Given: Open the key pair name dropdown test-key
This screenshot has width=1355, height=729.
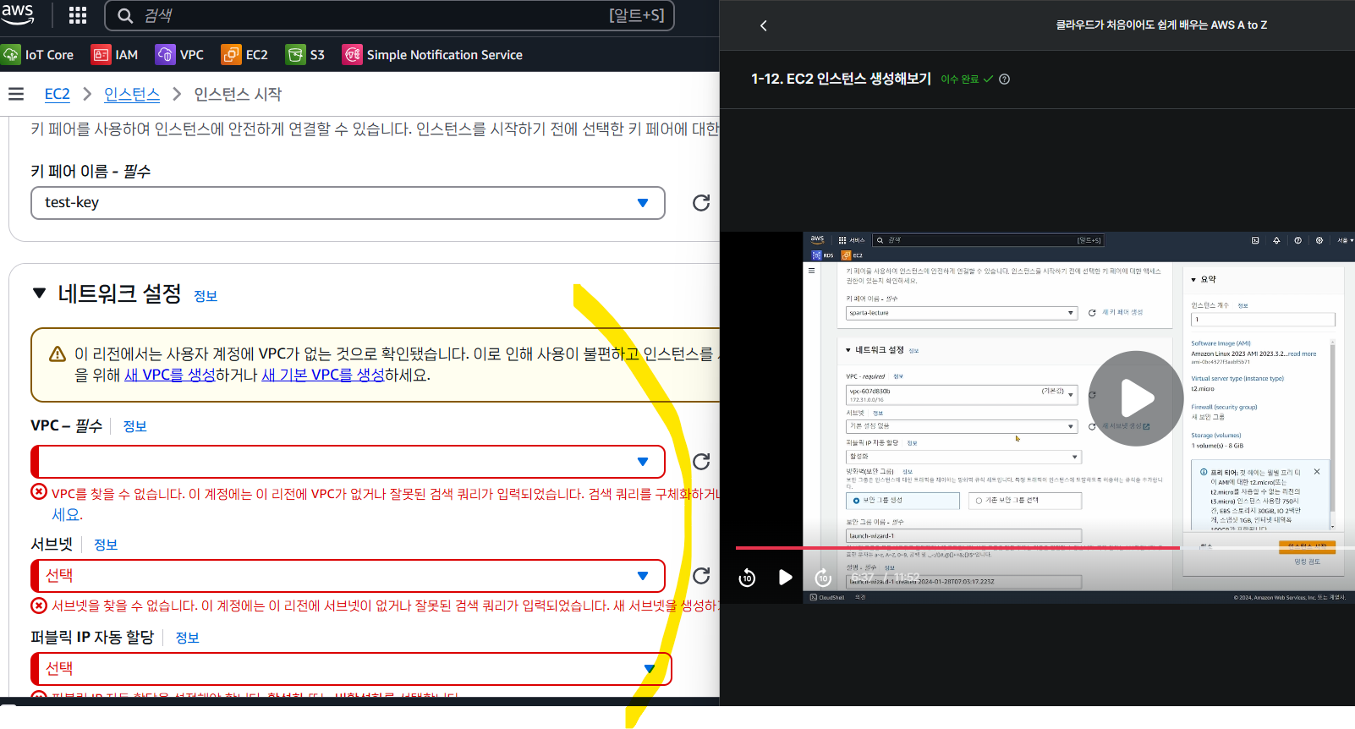Looking at the screenshot, I should point(348,203).
